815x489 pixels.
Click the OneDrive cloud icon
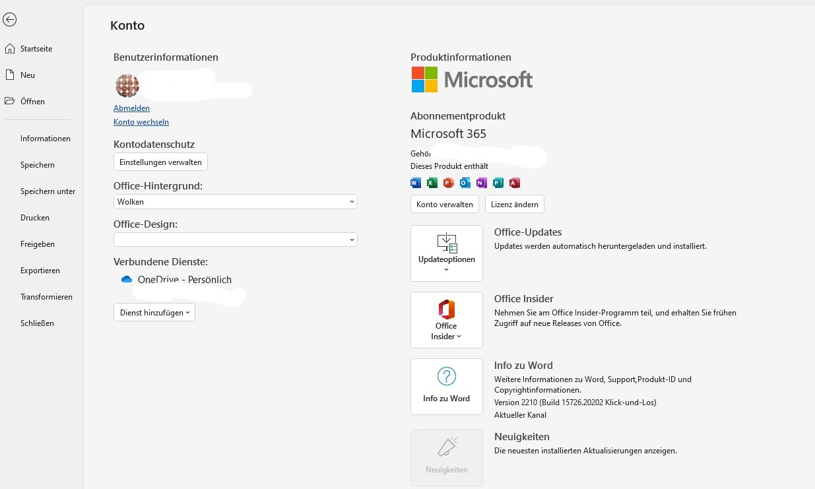coord(126,279)
